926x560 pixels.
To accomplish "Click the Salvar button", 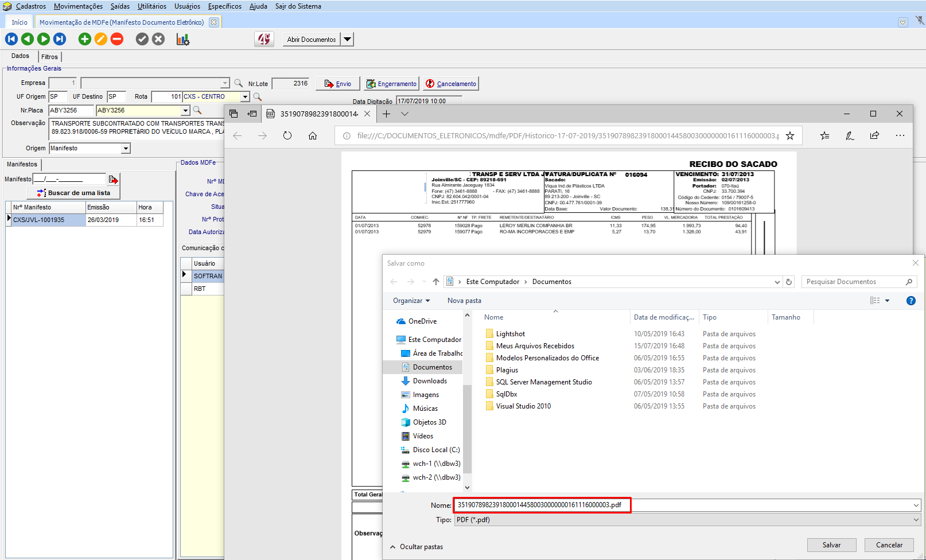I will [831, 545].
